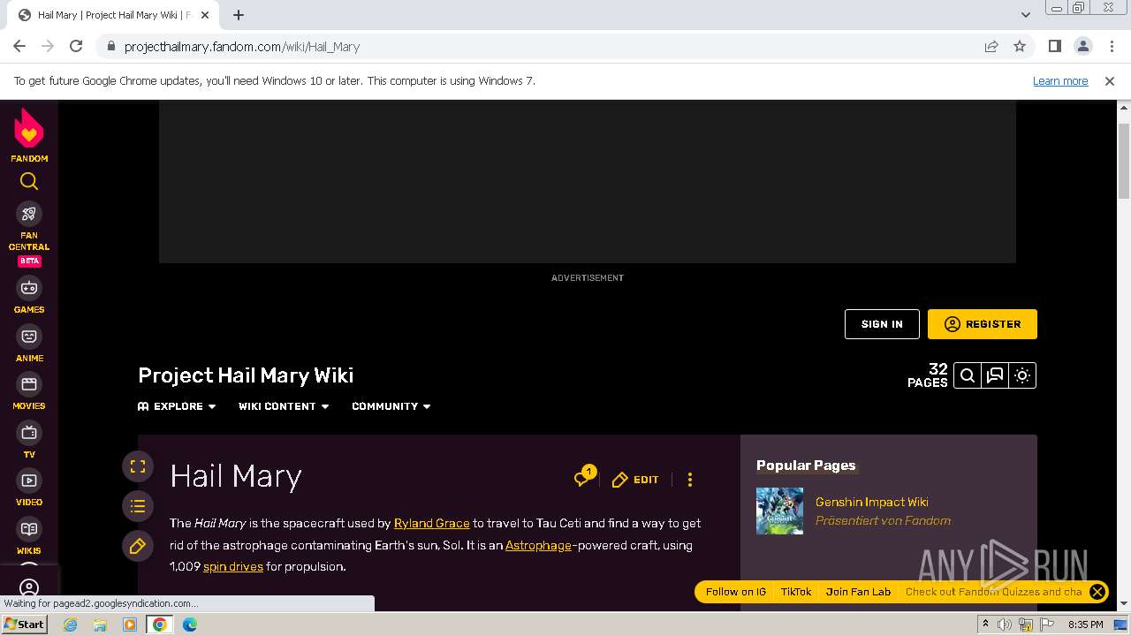This screenshot has height=636, width=1131.
Task: Expand article to full width
Action: (138, 466)
